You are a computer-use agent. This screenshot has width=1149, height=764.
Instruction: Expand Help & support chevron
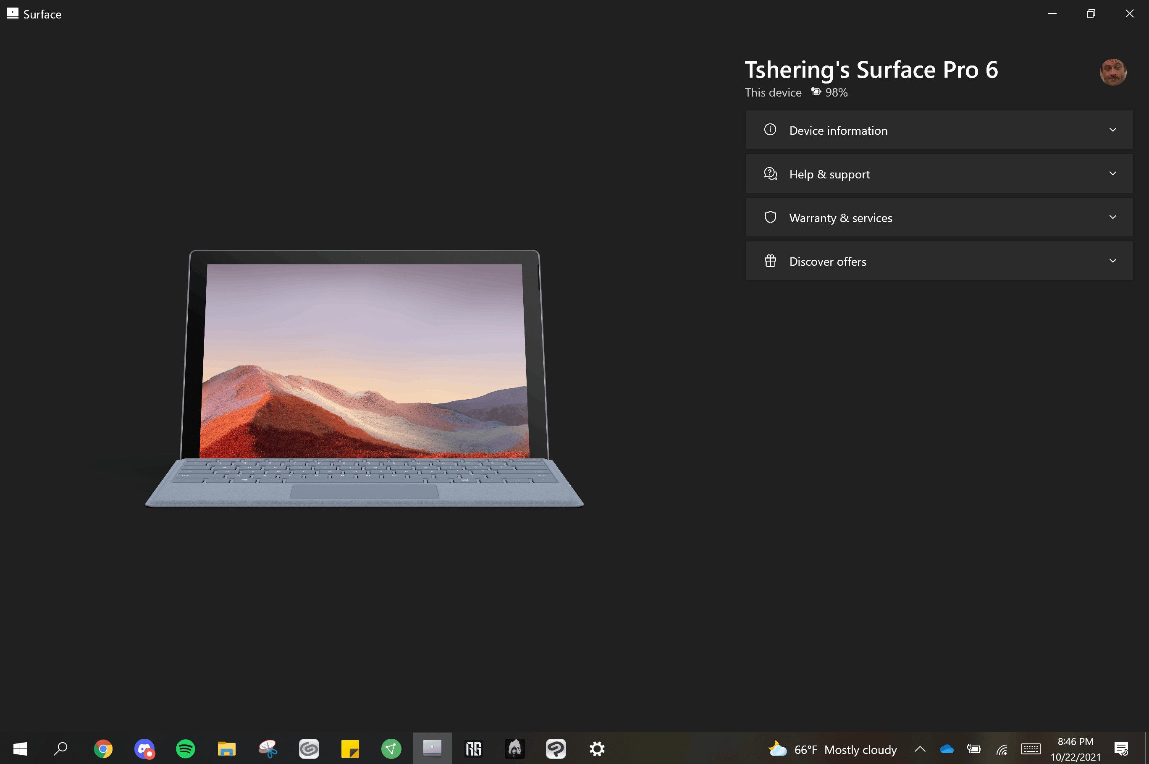tap(1112, 173)
